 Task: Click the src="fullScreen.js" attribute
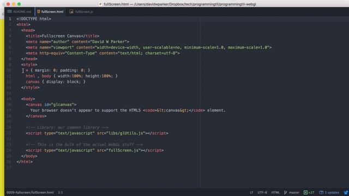point(119,150)
